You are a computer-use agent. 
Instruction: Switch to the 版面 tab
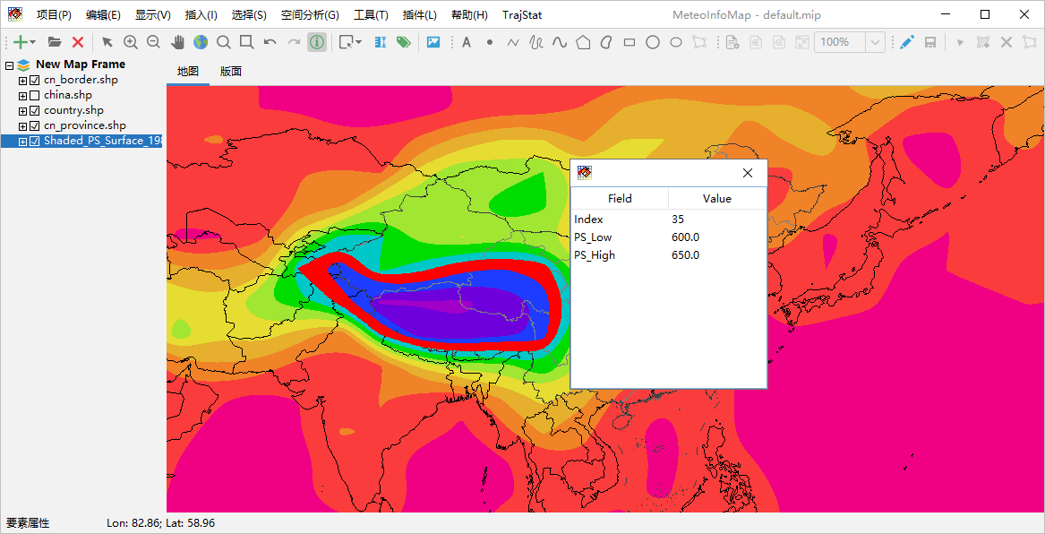(x=231, y=72)
